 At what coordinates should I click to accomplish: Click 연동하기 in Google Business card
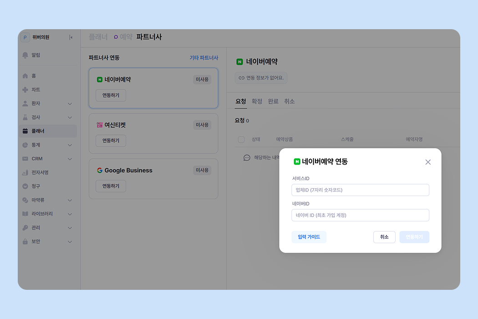[x=111, y=186]
